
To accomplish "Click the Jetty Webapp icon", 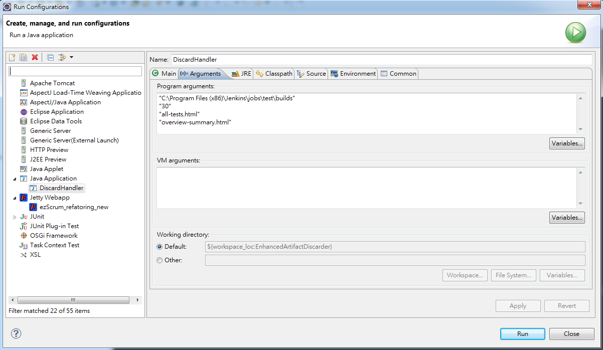I will [x=24, y=198].
